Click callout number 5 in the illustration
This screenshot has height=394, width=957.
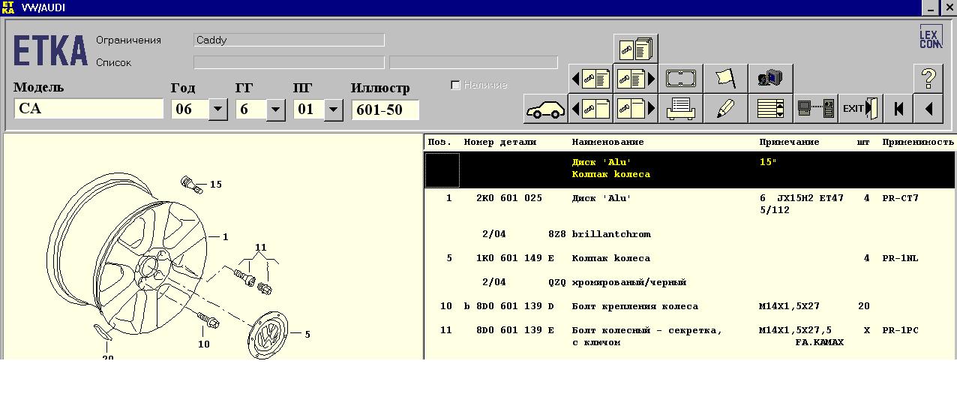point(307,335)
